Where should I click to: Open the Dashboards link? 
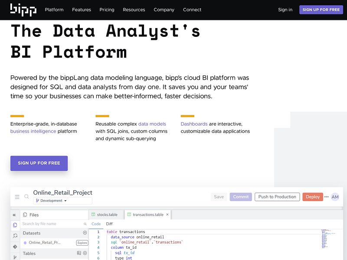click(x=194, y=124)
